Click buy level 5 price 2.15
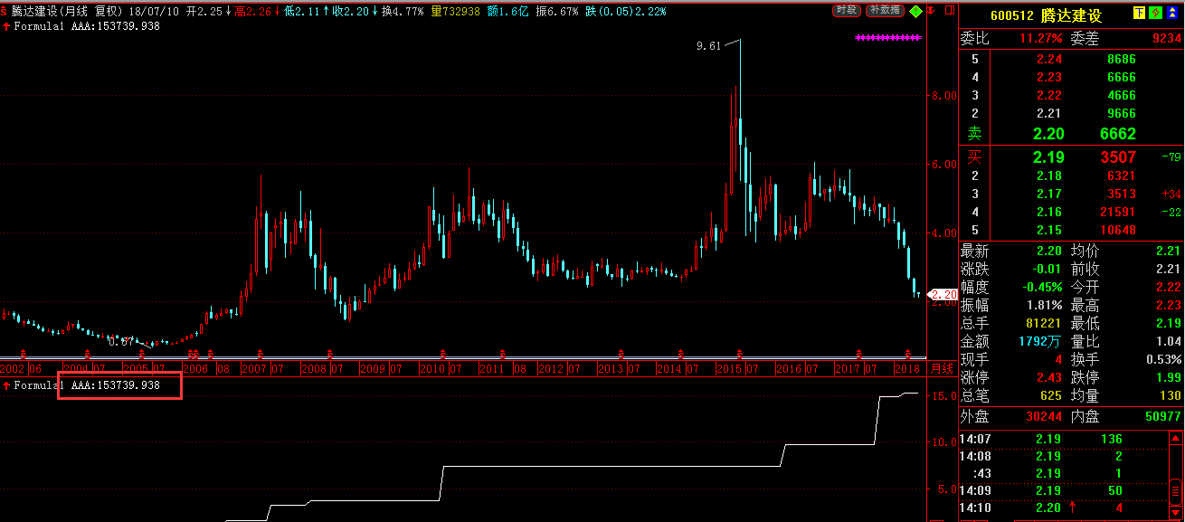The width and height of the screenshot is (1185, 522). [x=1049, y=230]
